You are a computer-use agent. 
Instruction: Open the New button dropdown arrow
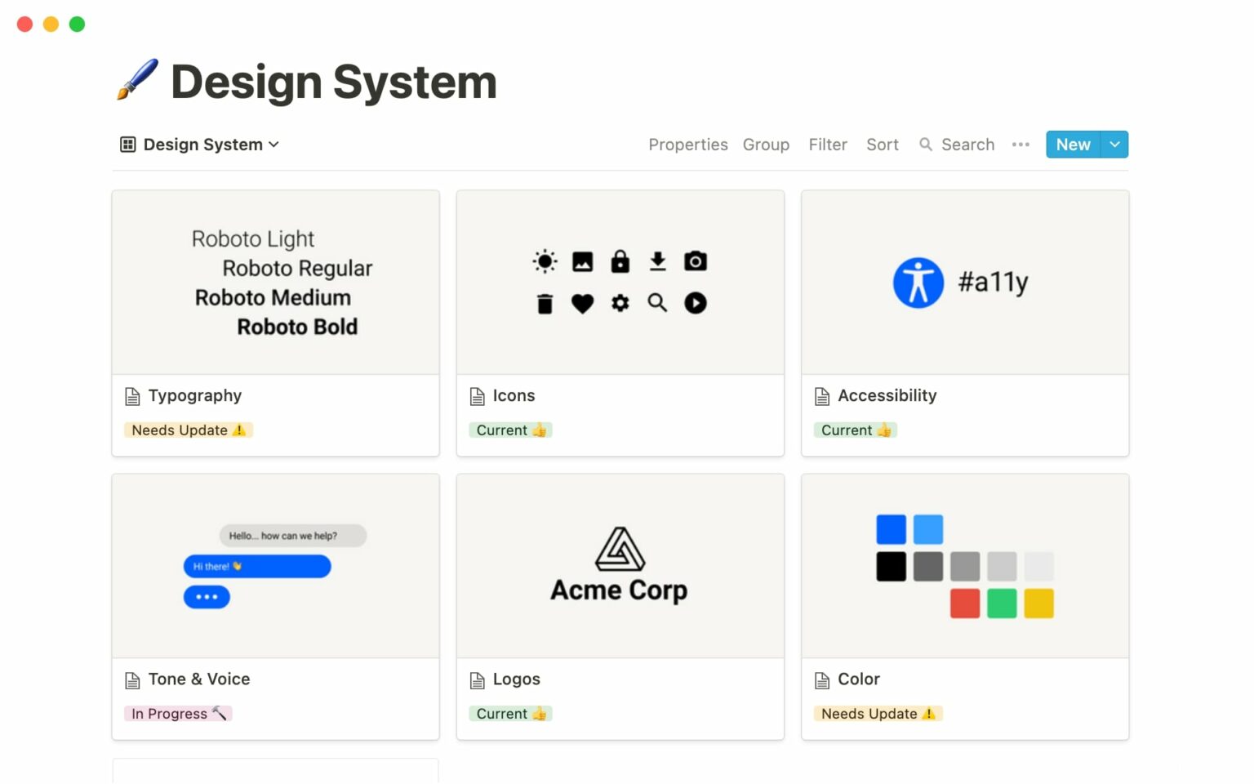tap(1115, 144)
